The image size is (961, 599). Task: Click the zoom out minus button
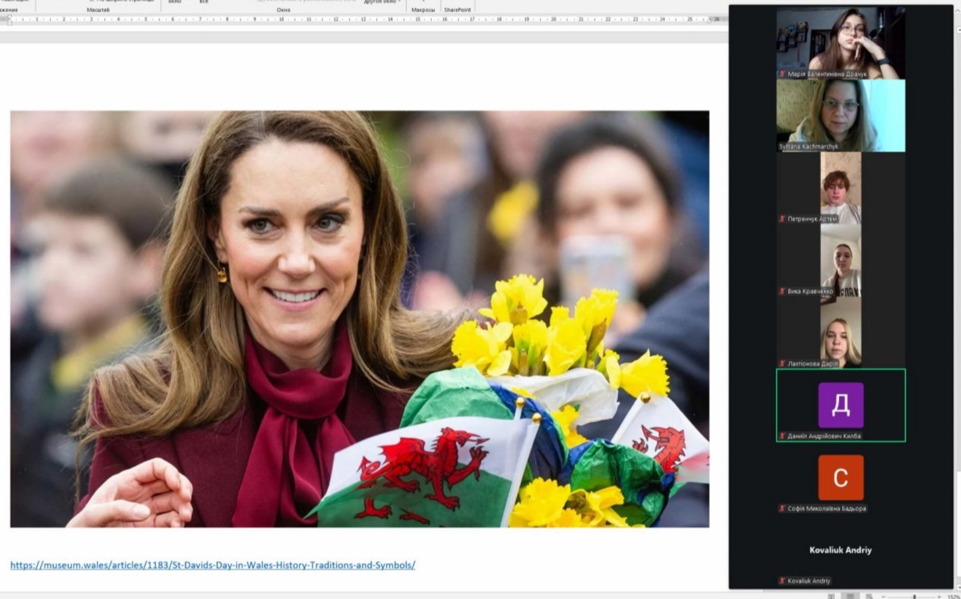click(883, 597)
